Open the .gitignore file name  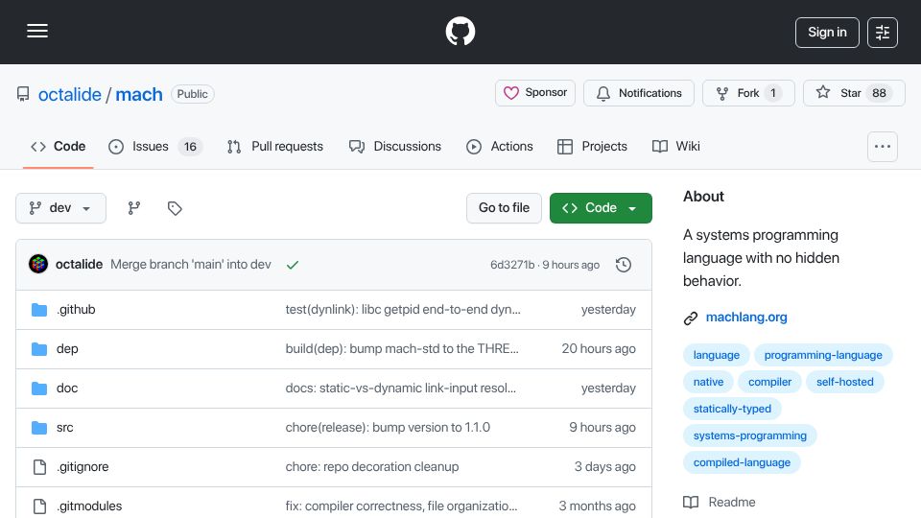pos(83,467)
